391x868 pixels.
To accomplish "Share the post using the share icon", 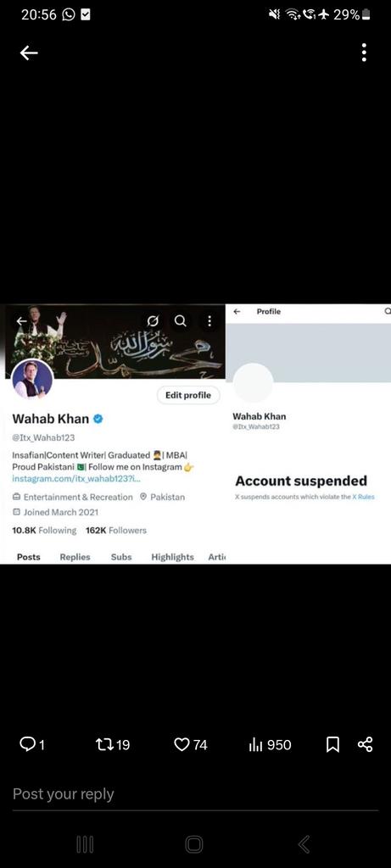I will pyautogui.click(x=365, y=744).
